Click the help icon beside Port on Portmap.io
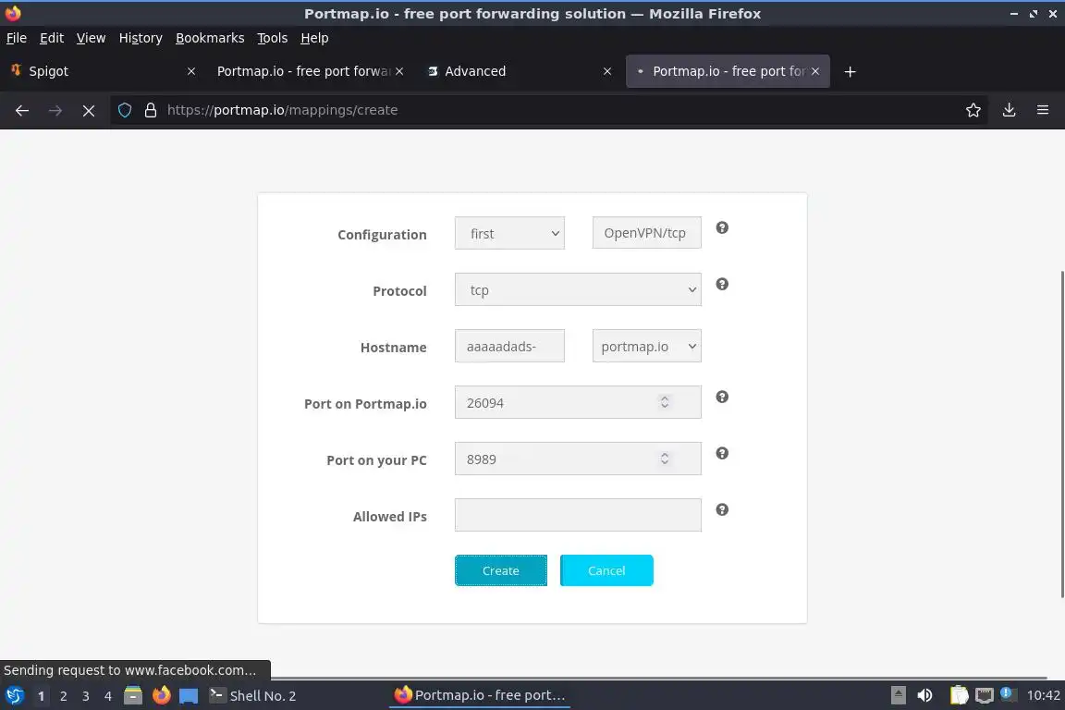1065x710 pixels. pyautogui.click(x=722, y=397)
